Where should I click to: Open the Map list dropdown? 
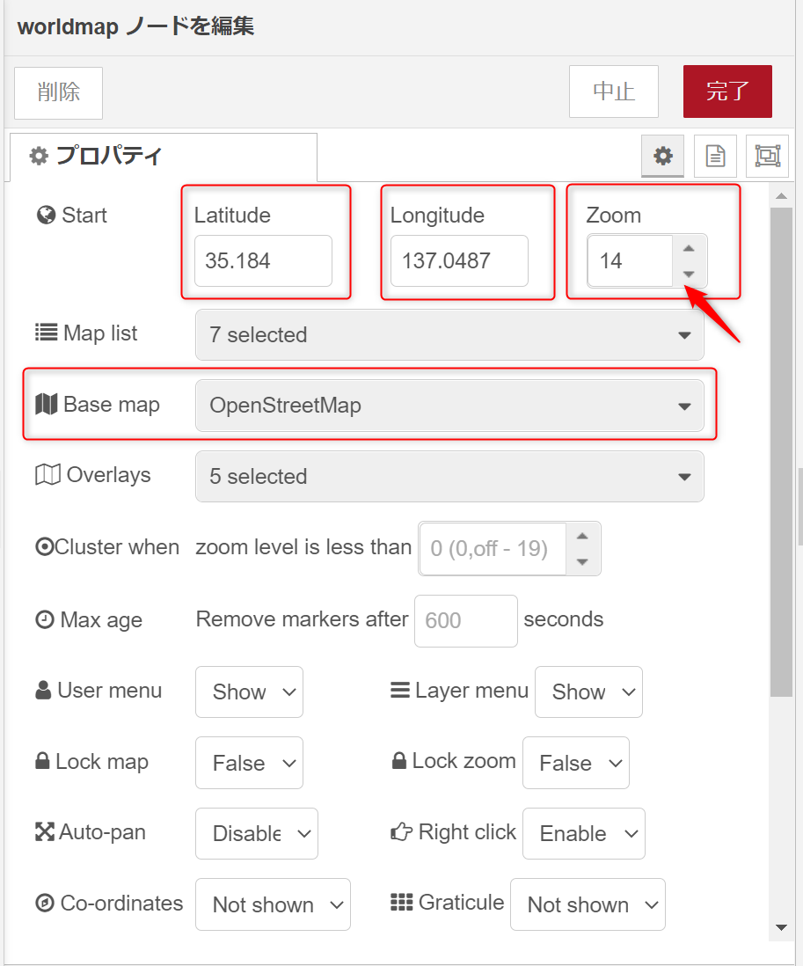[449, 334]
